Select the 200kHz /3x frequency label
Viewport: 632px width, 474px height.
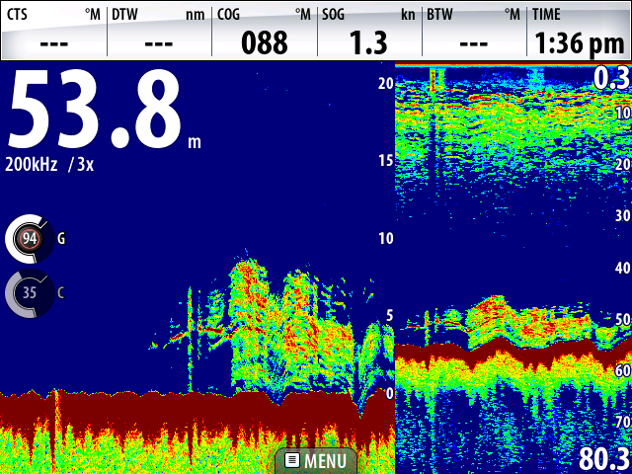tap(49, 165)
